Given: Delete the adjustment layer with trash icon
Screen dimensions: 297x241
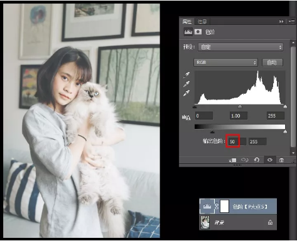Looking at the screenshot, I should pos(281,160).
